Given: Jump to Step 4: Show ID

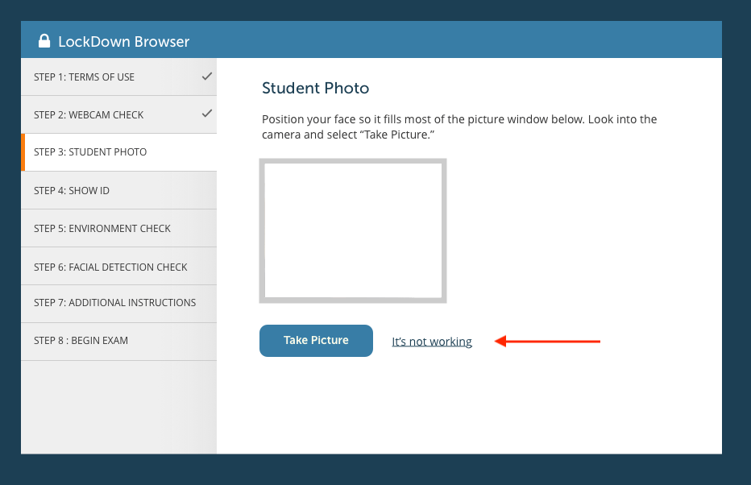Looking at the screenshot, I should 72,191.
